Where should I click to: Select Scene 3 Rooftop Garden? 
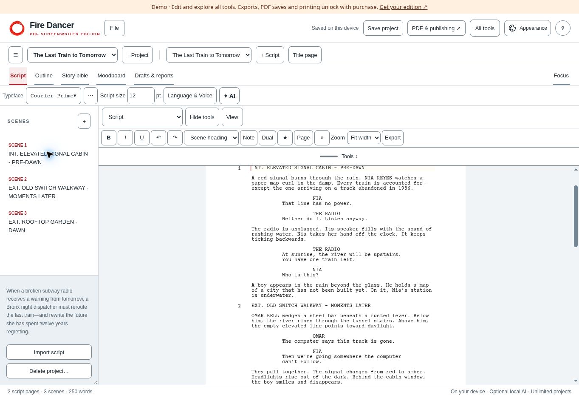click(x=49, y=222)
